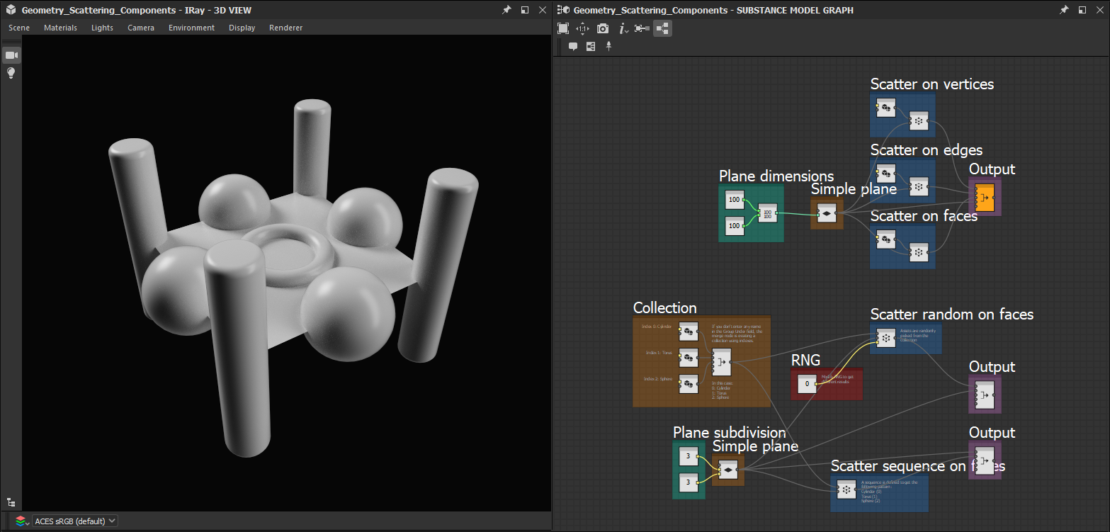Click the graph info icon
1110x532 pixels.
coord(621,28)
